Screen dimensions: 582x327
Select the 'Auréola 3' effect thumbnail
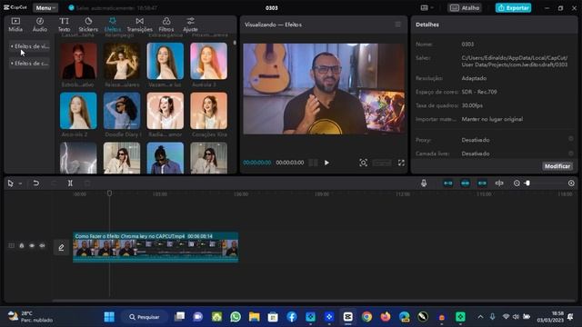208,61
